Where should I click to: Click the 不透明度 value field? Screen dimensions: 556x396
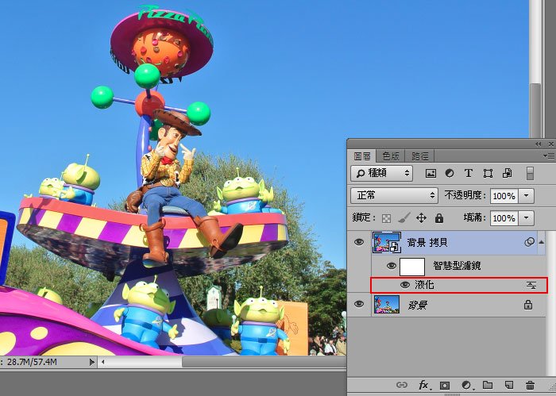(504, 195)
